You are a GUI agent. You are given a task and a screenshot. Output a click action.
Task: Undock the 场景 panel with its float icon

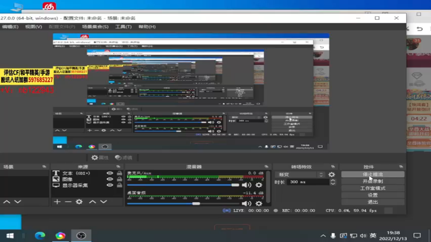tap(44, 167)
